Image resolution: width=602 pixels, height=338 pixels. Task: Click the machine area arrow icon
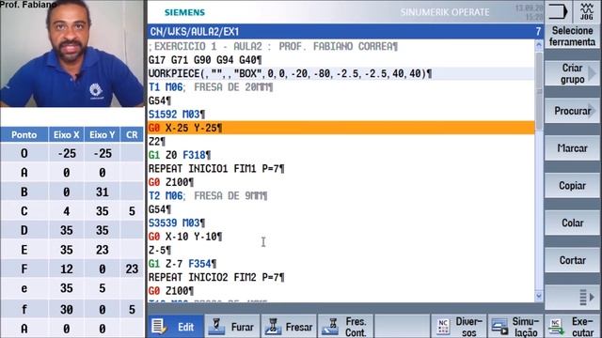coord(558,11)
